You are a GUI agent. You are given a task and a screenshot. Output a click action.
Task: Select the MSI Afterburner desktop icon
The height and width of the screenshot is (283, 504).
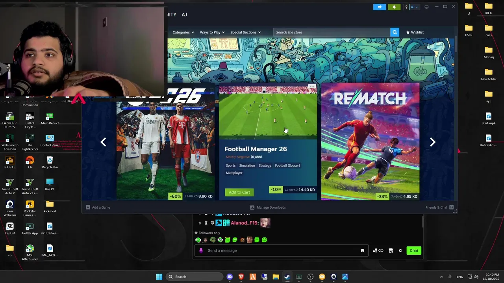tap(30, 253)
